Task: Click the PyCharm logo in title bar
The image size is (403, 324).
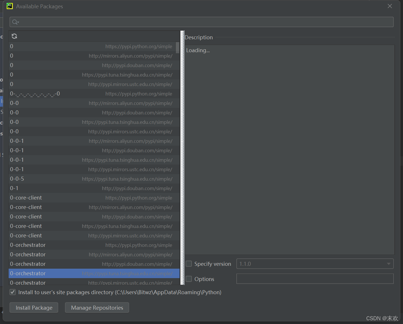Action: 10,6
